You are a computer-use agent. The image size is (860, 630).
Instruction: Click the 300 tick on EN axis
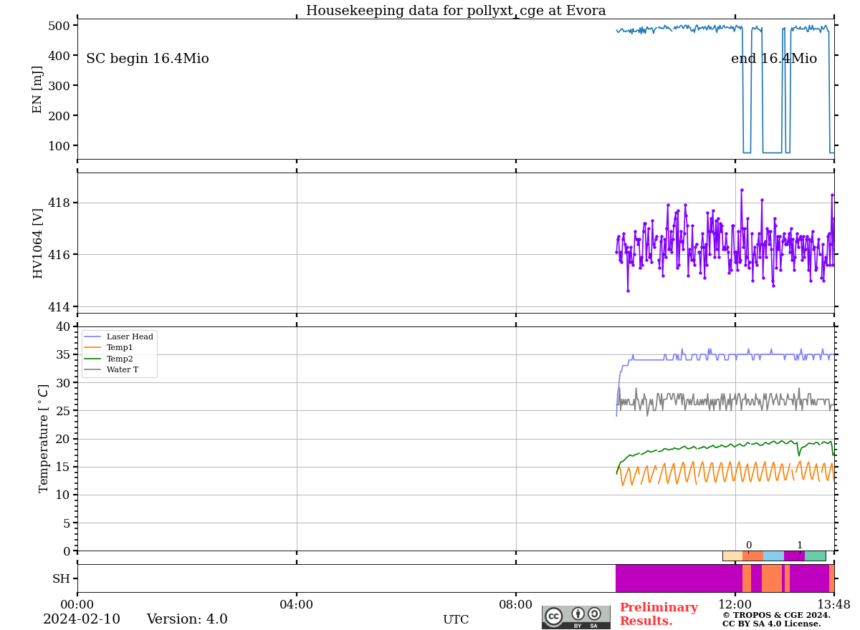click(59, 86)
